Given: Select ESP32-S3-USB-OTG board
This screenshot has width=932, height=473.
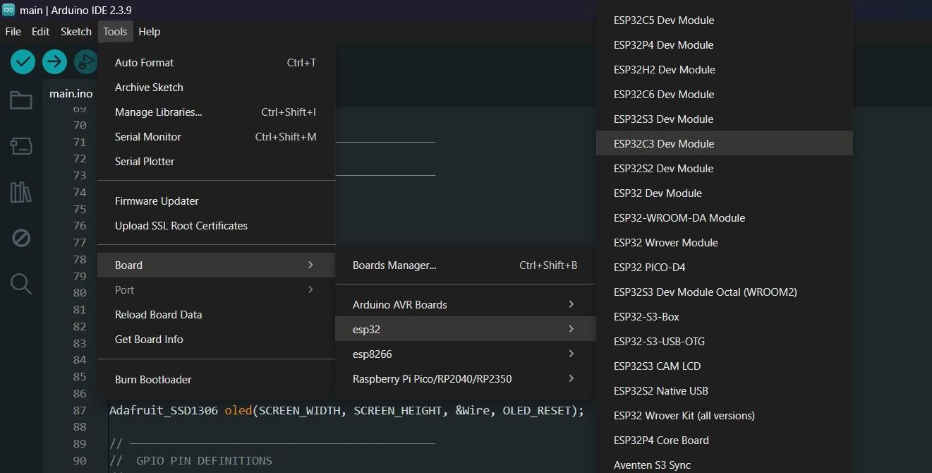Looking at the screenshot, I should click(x=725, y=342).
